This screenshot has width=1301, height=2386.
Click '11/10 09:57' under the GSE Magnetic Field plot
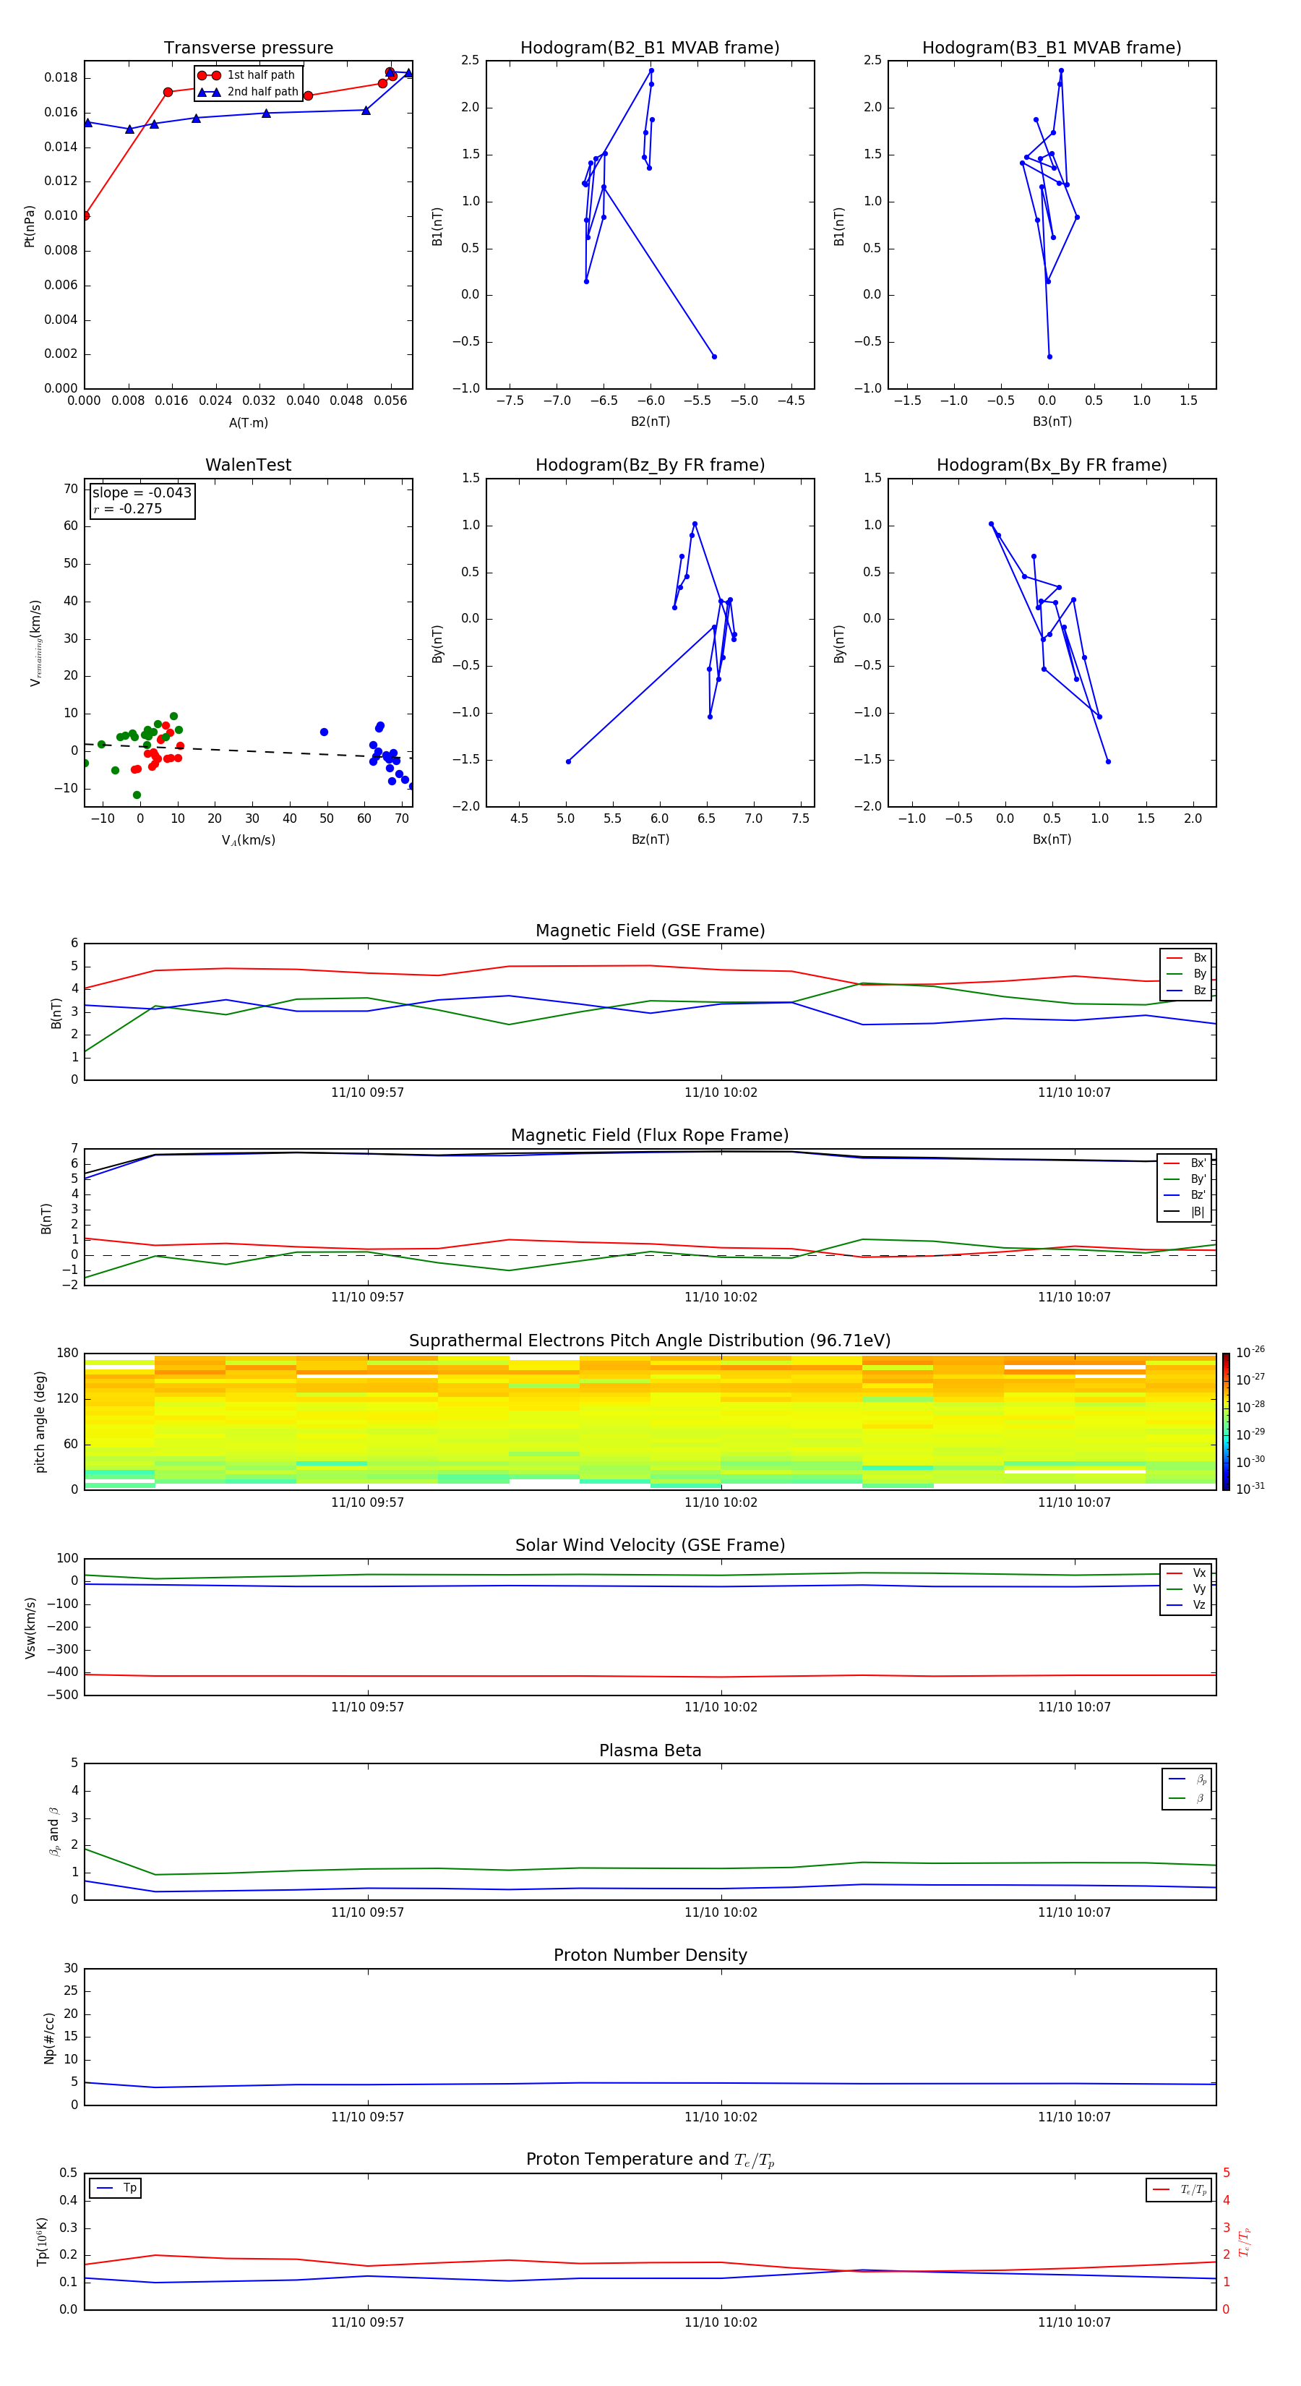click(x=368, y=1092)
